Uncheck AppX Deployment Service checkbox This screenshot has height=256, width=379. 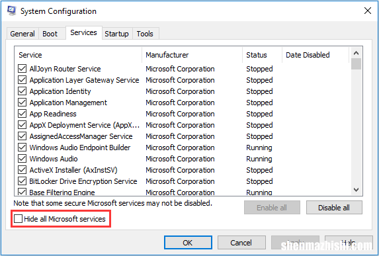tap(22, 125)
